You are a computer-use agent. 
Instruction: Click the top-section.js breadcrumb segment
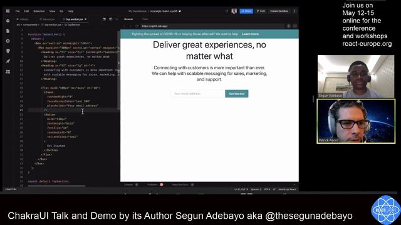(52, 25)
